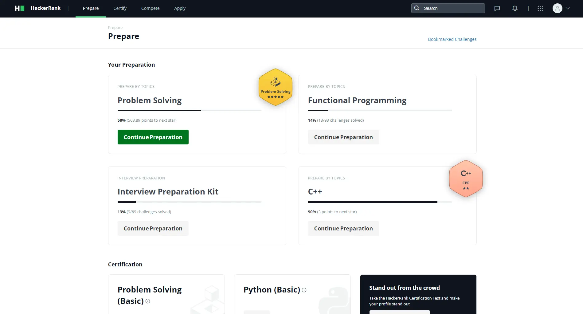Viewport: 583px width, 314px height.
Task: Open the Certify tab
Action: (120, 8)
